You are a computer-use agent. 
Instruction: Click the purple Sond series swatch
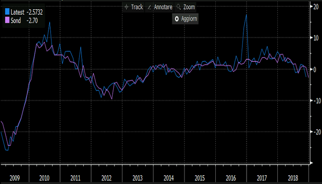pos(6,13)
